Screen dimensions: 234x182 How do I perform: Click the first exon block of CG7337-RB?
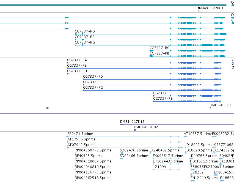(151, 56)
